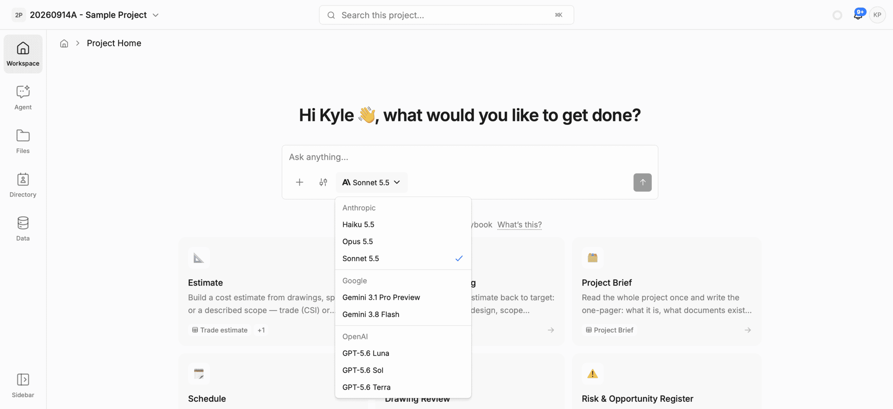The width and height of the screenshot is (893, 409).
Task: Click the home breadcrumb icon
Action: (x=64, y=43)
